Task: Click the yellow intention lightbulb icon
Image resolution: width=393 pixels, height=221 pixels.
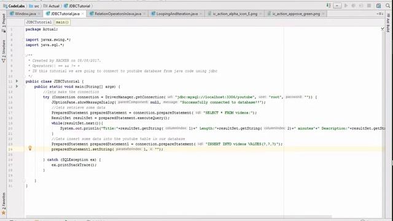Action: (x=30, y=148)
